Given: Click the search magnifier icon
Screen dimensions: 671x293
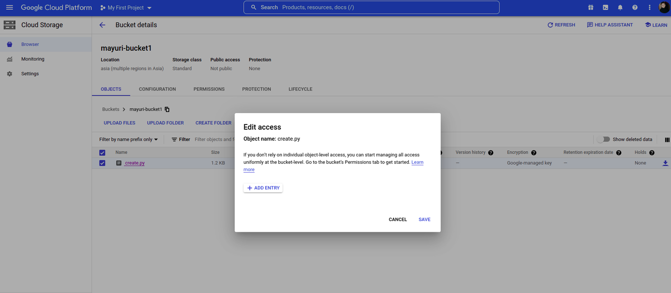Looking at the screenshot, I should (254, 8).
